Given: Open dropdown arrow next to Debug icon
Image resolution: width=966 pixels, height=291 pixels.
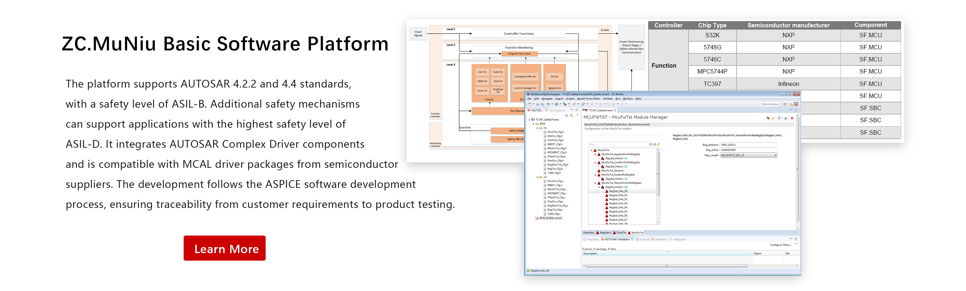Looking at the screenshot, I should pyautogui.click(x=552, y=104).
